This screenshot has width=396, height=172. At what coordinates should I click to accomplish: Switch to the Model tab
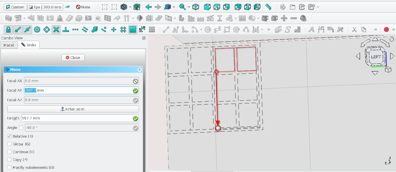click(x=9, y=45)
